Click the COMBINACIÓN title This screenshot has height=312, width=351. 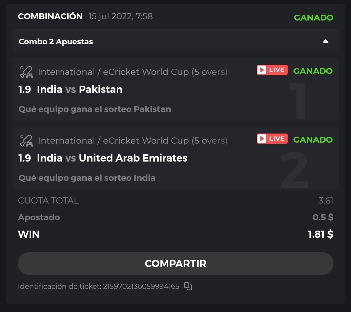coord(50,16)
